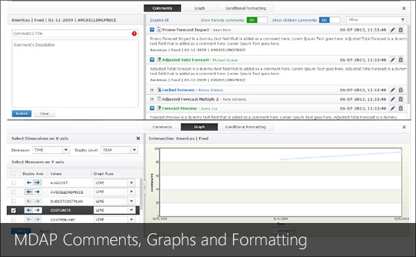Viewport: 416px width, 257px height.
Task: Click left axis arrow for COSTPERUNIT
Action: (x=29, y=219)
